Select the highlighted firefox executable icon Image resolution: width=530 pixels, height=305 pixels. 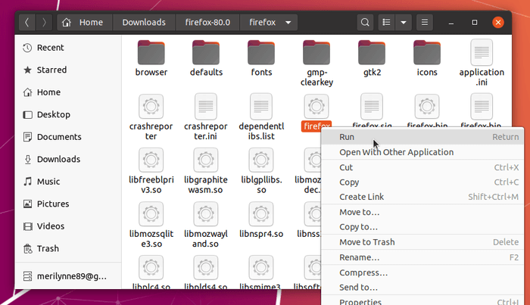click(316, 107)
